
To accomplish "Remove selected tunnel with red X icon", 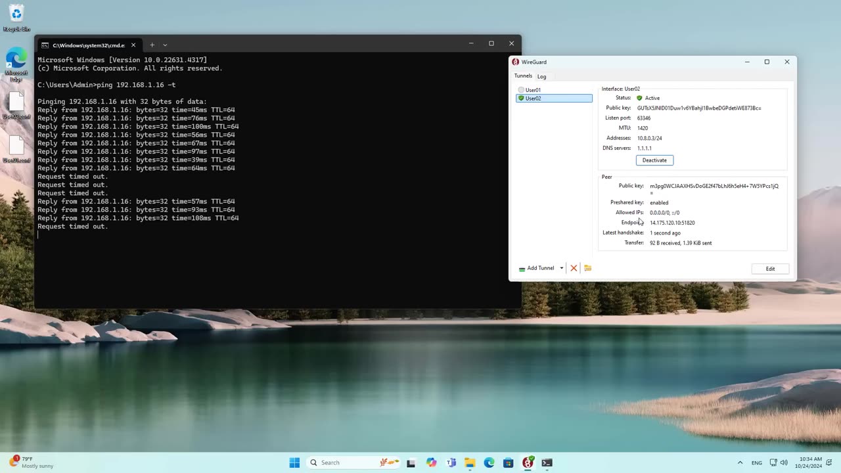I will pyautogui.click(x=574, y=268).
